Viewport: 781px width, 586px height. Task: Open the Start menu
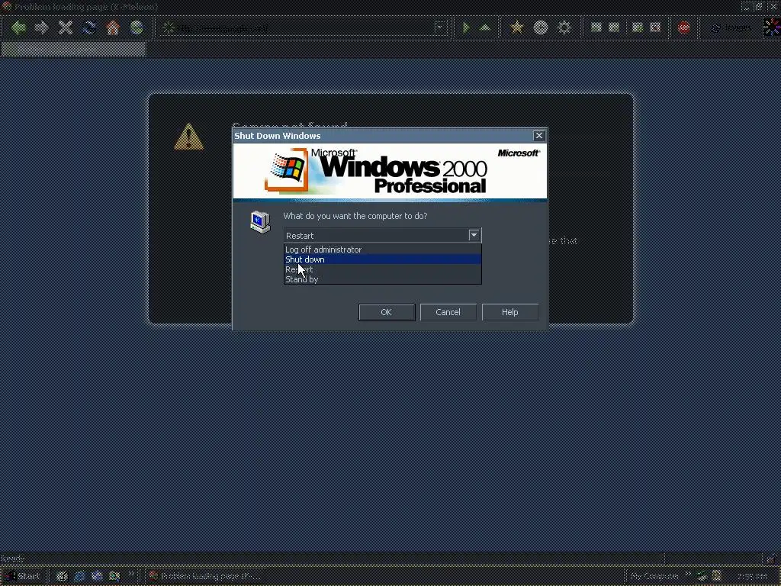tap(24, 576)
